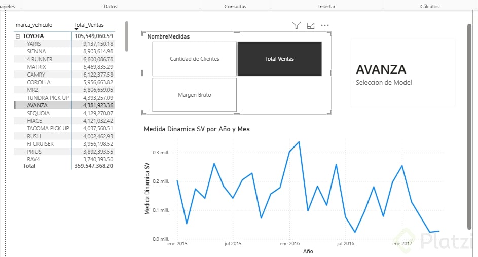478x257 pixels.
Task: Click the report canvas vertical scrollbar
Action: tap(469, 127)
